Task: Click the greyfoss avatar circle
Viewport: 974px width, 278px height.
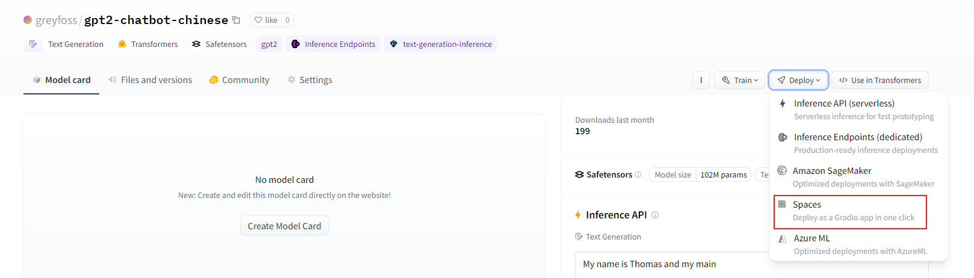Action: coord(28,20)
